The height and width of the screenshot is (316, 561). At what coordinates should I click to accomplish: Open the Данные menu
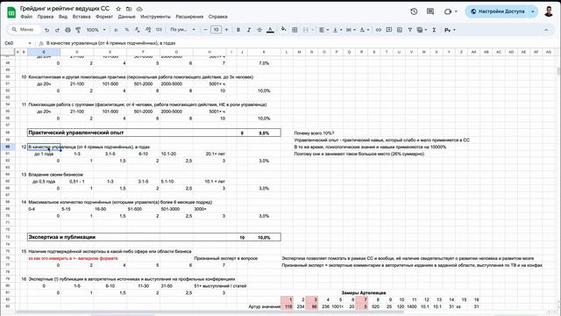[x=126, y=17]
